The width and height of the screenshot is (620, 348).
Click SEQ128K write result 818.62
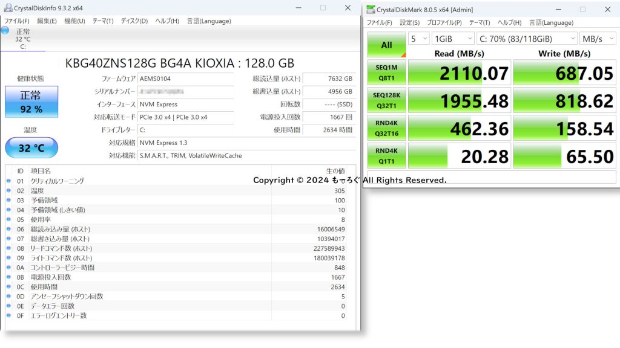(564, 100)
